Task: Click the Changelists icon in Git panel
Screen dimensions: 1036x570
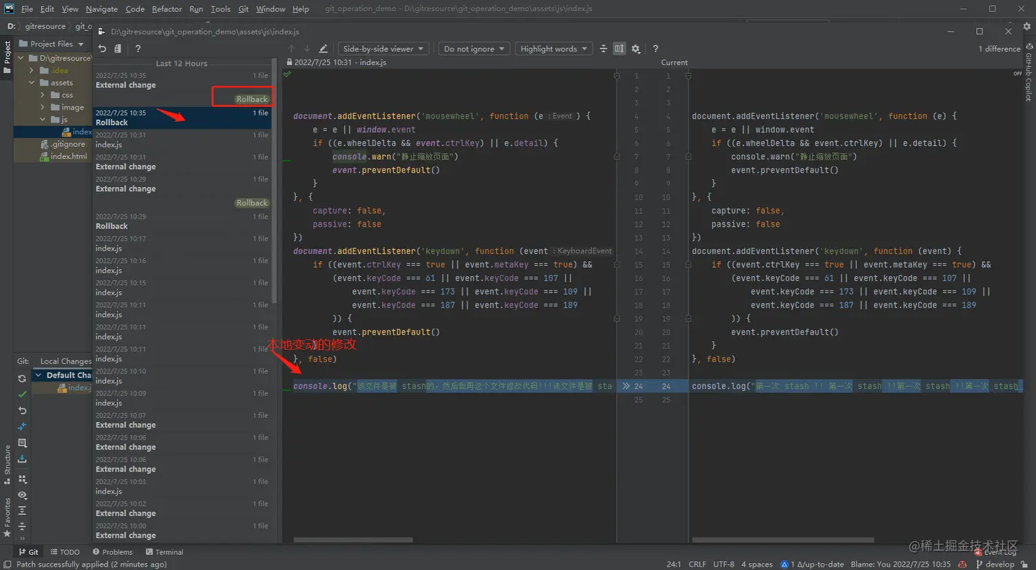Action: point(22,443)
